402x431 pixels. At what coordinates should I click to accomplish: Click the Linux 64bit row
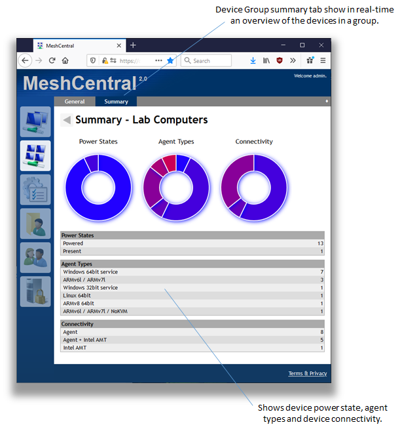[x=192, y=295]
